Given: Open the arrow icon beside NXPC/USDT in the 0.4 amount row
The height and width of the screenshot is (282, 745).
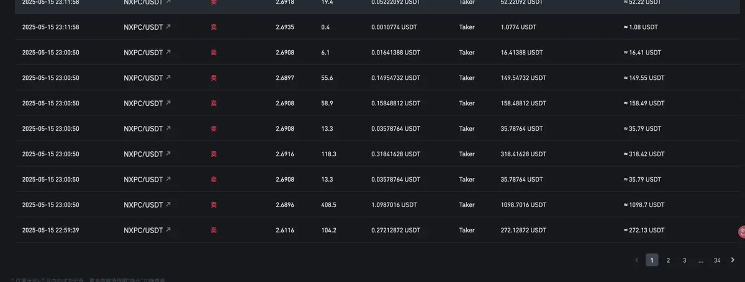Looking at the screenshot, I should tap(168, 27).
